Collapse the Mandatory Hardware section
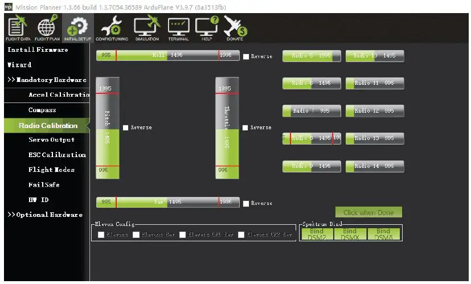471x284 pixels. pyautogui.click(x=47, y=80)
